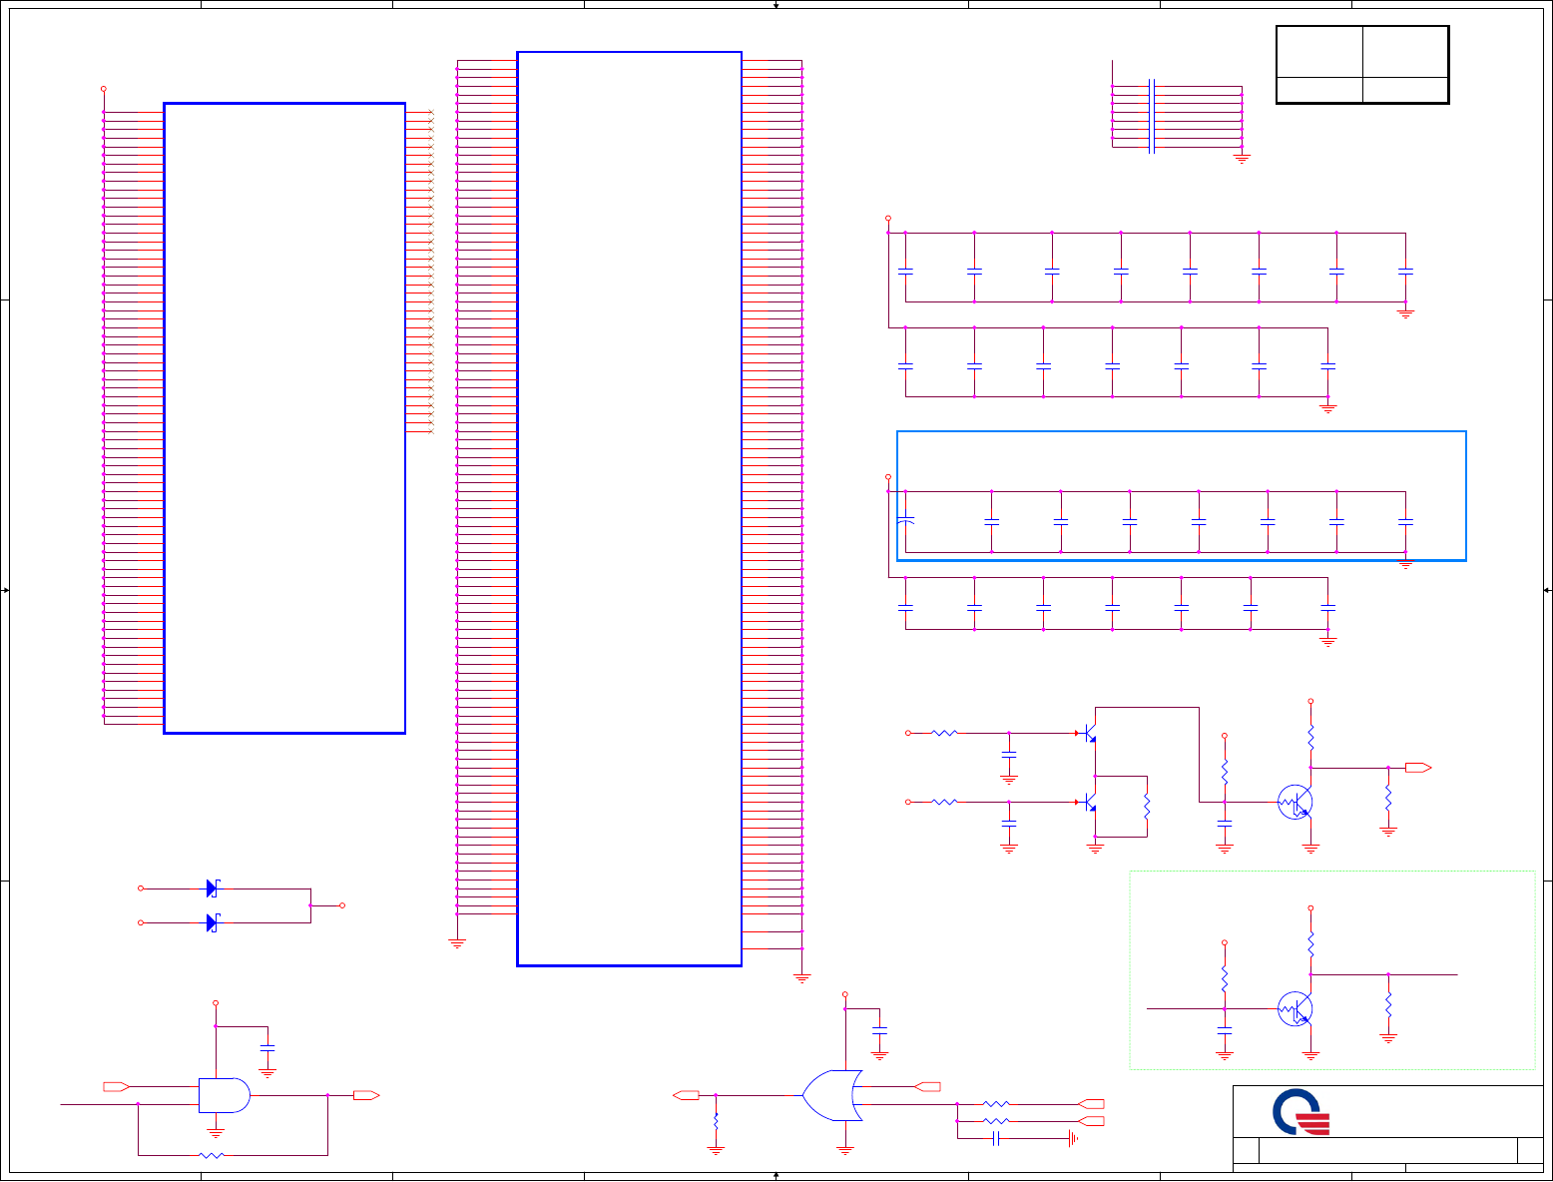Click the AND gate's upper input port symbol

pyautogui.click(x=117, y=1086)
